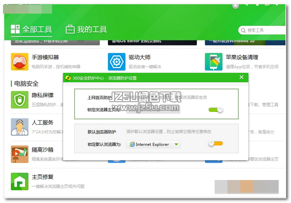Click the star icon in title bar

pos(236,6)
